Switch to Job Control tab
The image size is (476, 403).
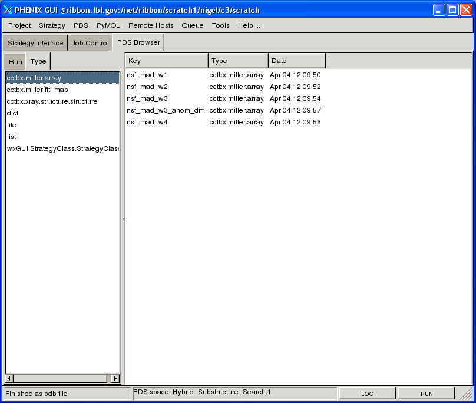click(x=90, y=43)
